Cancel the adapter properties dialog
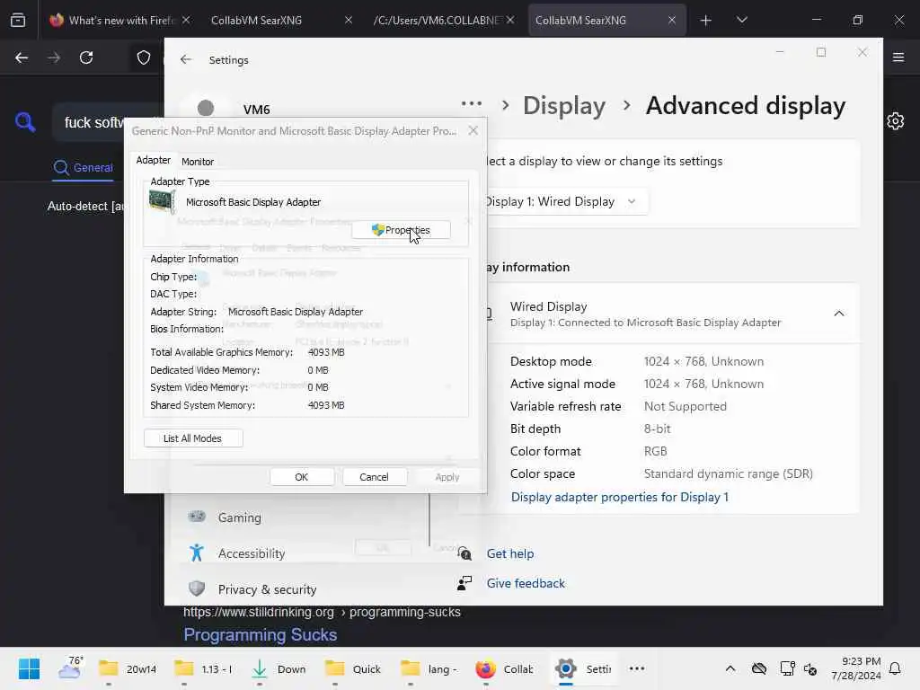Image resolution: width=920 pixels, height=690 pixels. tap(374, 477)
